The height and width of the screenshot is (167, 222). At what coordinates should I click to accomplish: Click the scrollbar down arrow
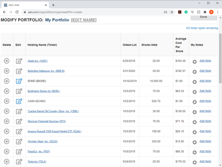coord(220,165)
